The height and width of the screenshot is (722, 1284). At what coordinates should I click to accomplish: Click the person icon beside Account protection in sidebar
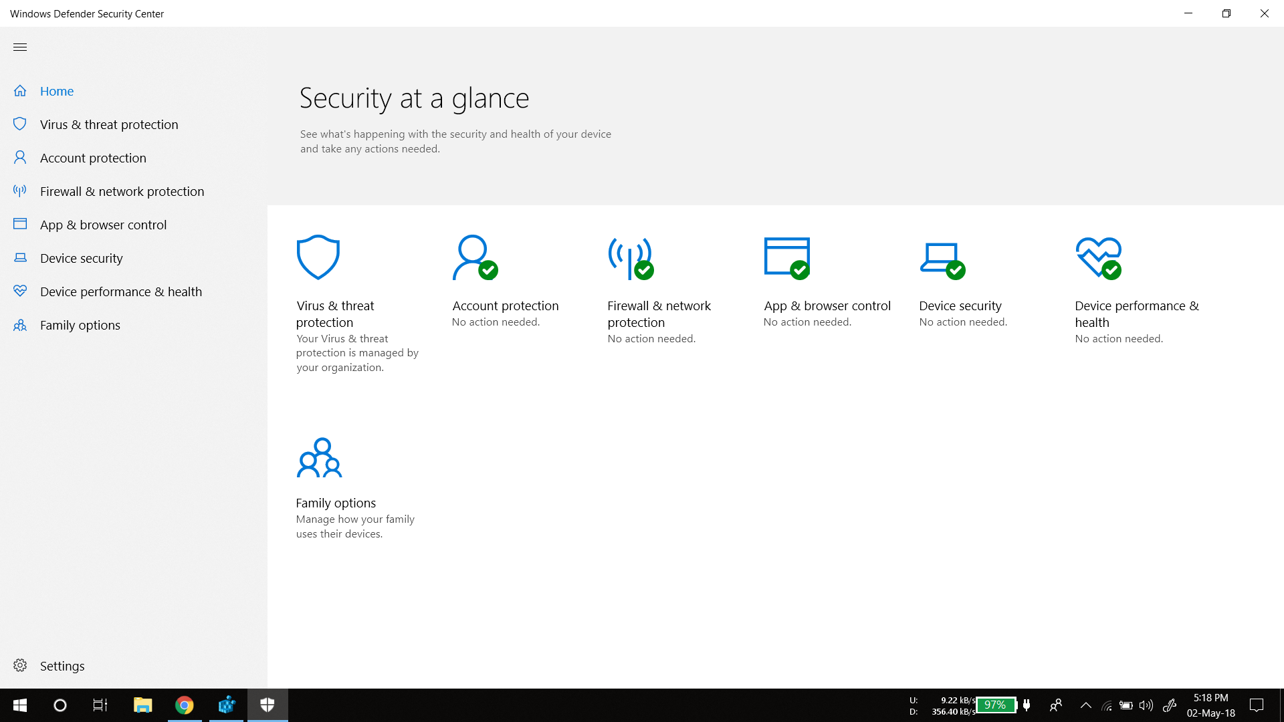pyautogui.click(x=20, y=157)
